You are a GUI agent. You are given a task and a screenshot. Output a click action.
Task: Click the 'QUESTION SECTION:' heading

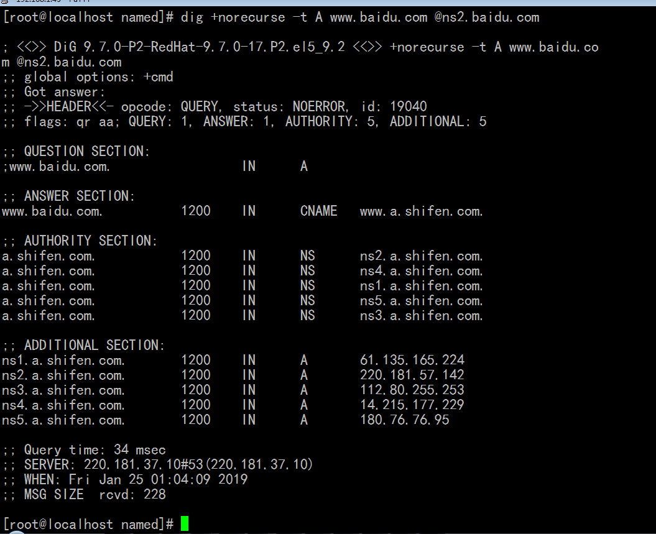tap(86, 152)
